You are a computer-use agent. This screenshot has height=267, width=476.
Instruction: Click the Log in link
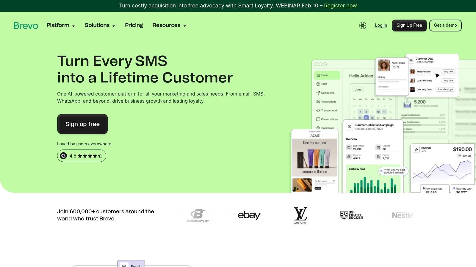[381, 25]
